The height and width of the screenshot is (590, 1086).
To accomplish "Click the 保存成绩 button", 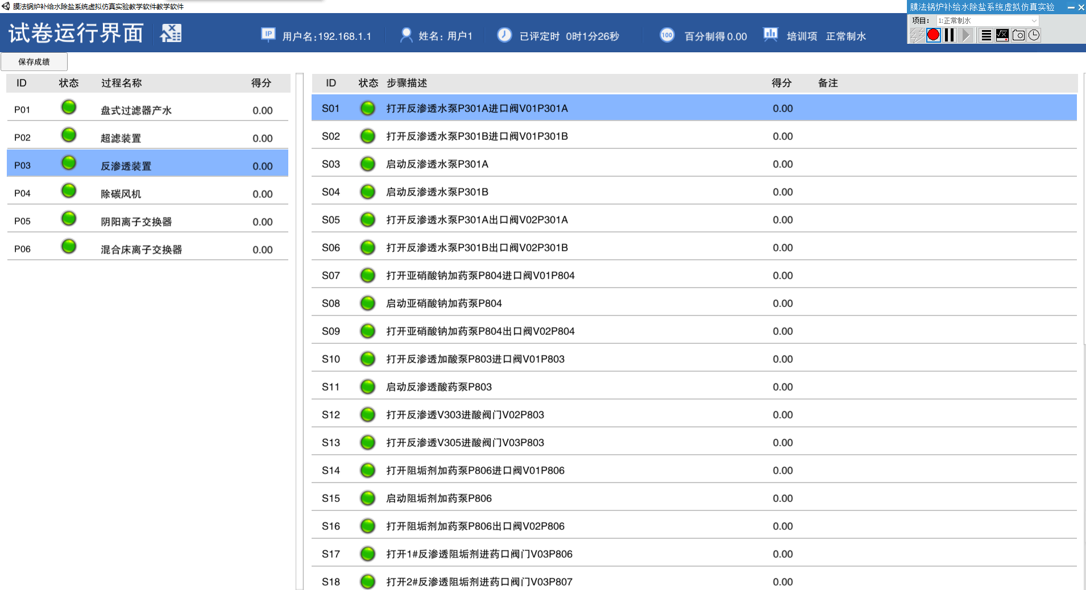I will (x=34, y=61).
